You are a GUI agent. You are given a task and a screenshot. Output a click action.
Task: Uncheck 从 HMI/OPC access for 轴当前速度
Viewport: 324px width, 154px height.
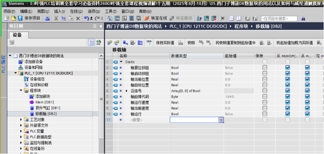pyautogui.click(x=287, y=108)
